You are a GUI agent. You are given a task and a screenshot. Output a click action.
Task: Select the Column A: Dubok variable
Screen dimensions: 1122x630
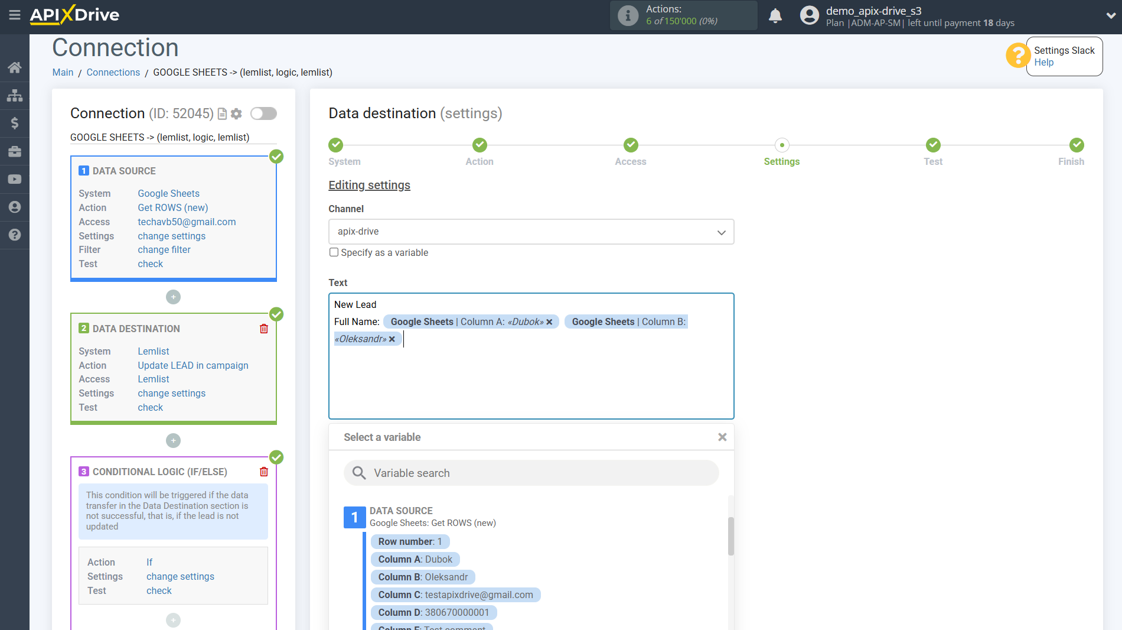[x=415, y=559]
